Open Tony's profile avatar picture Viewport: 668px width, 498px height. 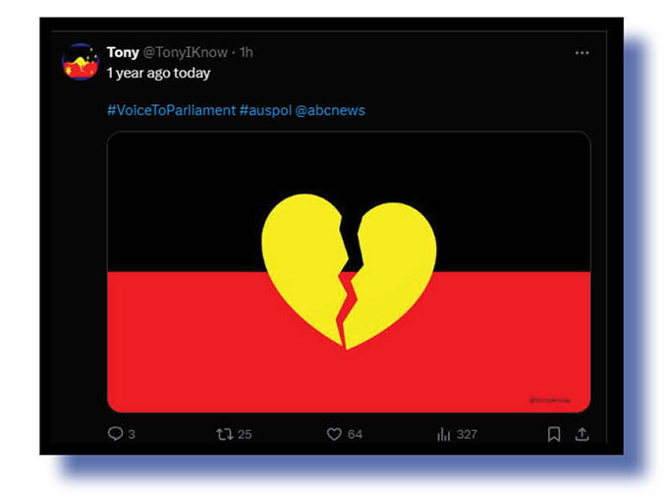pyautogui.click(x=80, y=62)
